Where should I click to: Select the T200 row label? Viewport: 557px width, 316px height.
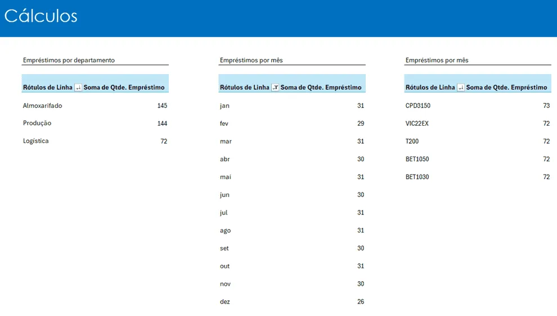(x=412, y=141)
